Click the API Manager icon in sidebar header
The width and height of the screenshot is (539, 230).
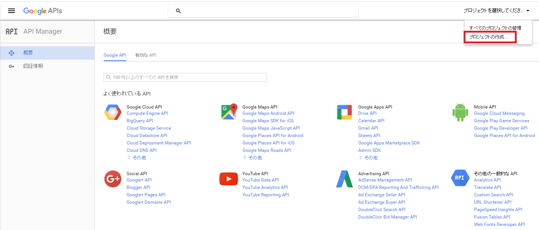12,31
